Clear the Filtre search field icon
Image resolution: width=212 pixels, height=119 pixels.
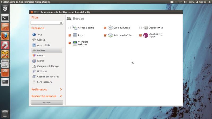click(61, 23)
